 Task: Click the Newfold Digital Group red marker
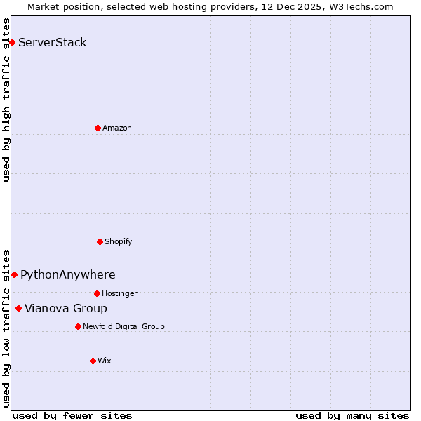[78, 326]
